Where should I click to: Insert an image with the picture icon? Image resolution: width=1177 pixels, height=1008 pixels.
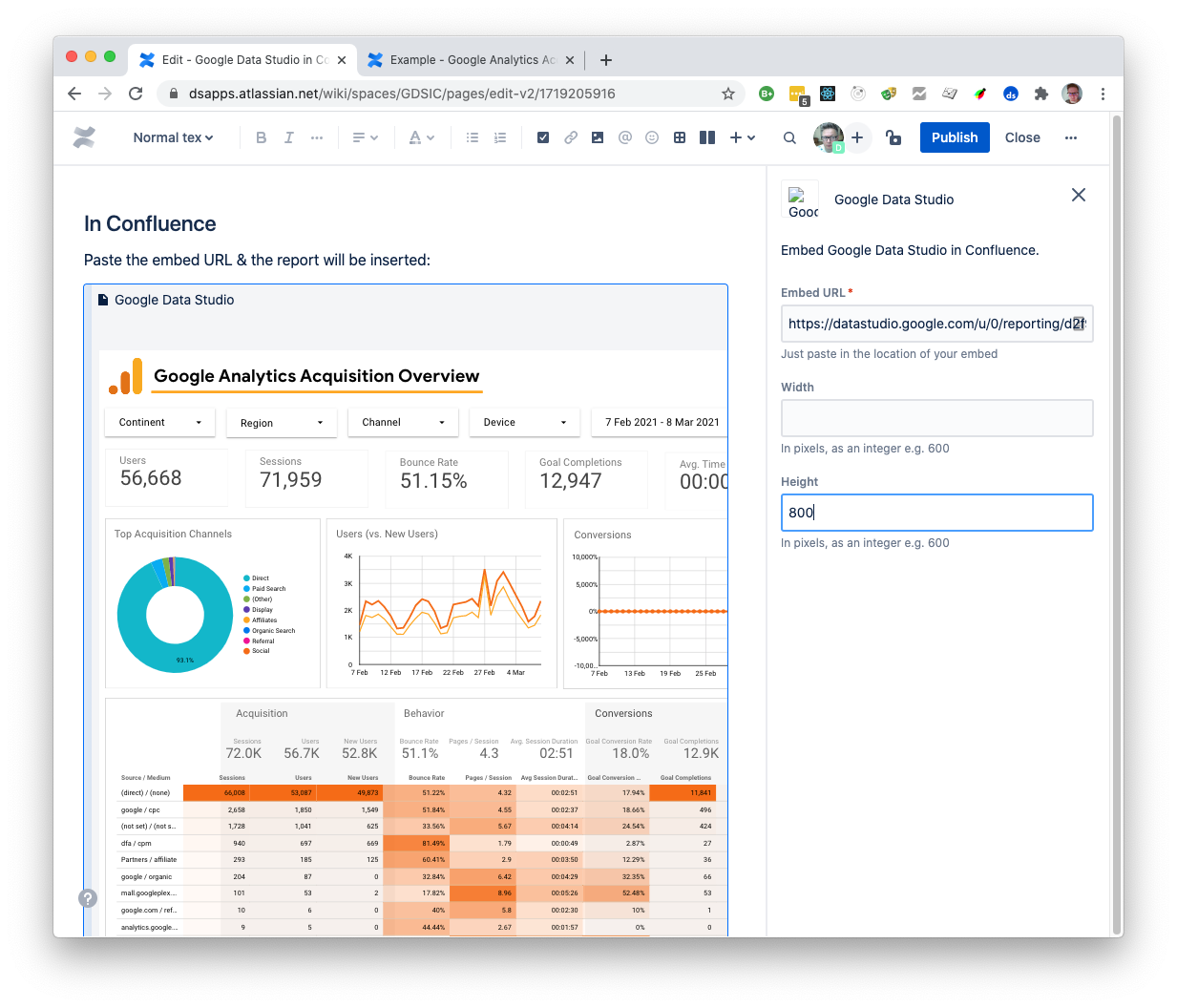598,137
